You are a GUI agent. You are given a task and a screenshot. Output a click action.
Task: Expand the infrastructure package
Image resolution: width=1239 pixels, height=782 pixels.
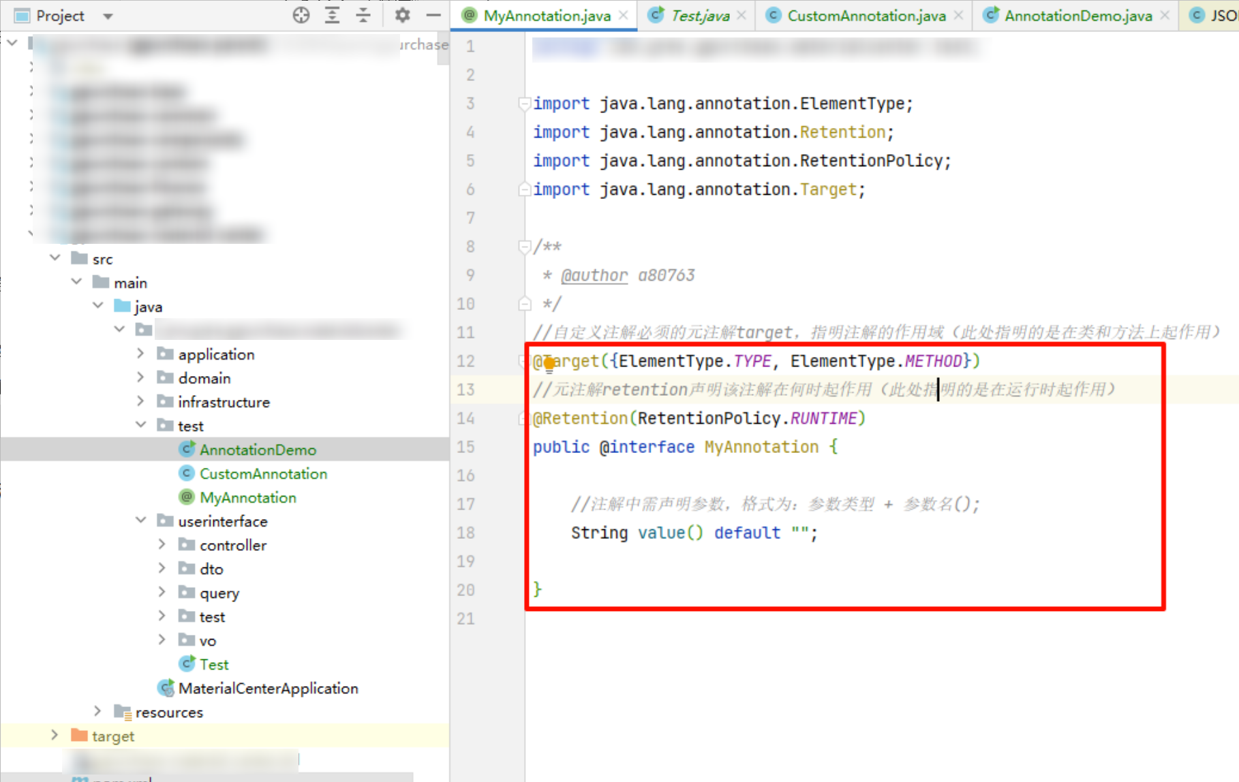pyautogui.click(x=140, y=401)
